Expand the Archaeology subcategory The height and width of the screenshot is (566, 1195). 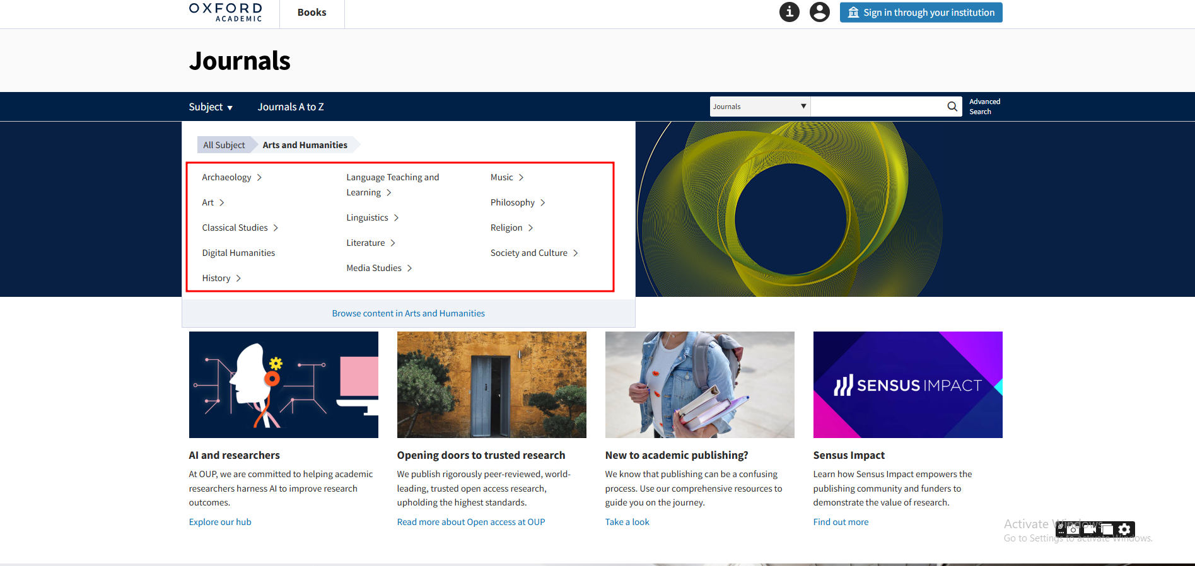pyautogui.click(x=231, y=177)
